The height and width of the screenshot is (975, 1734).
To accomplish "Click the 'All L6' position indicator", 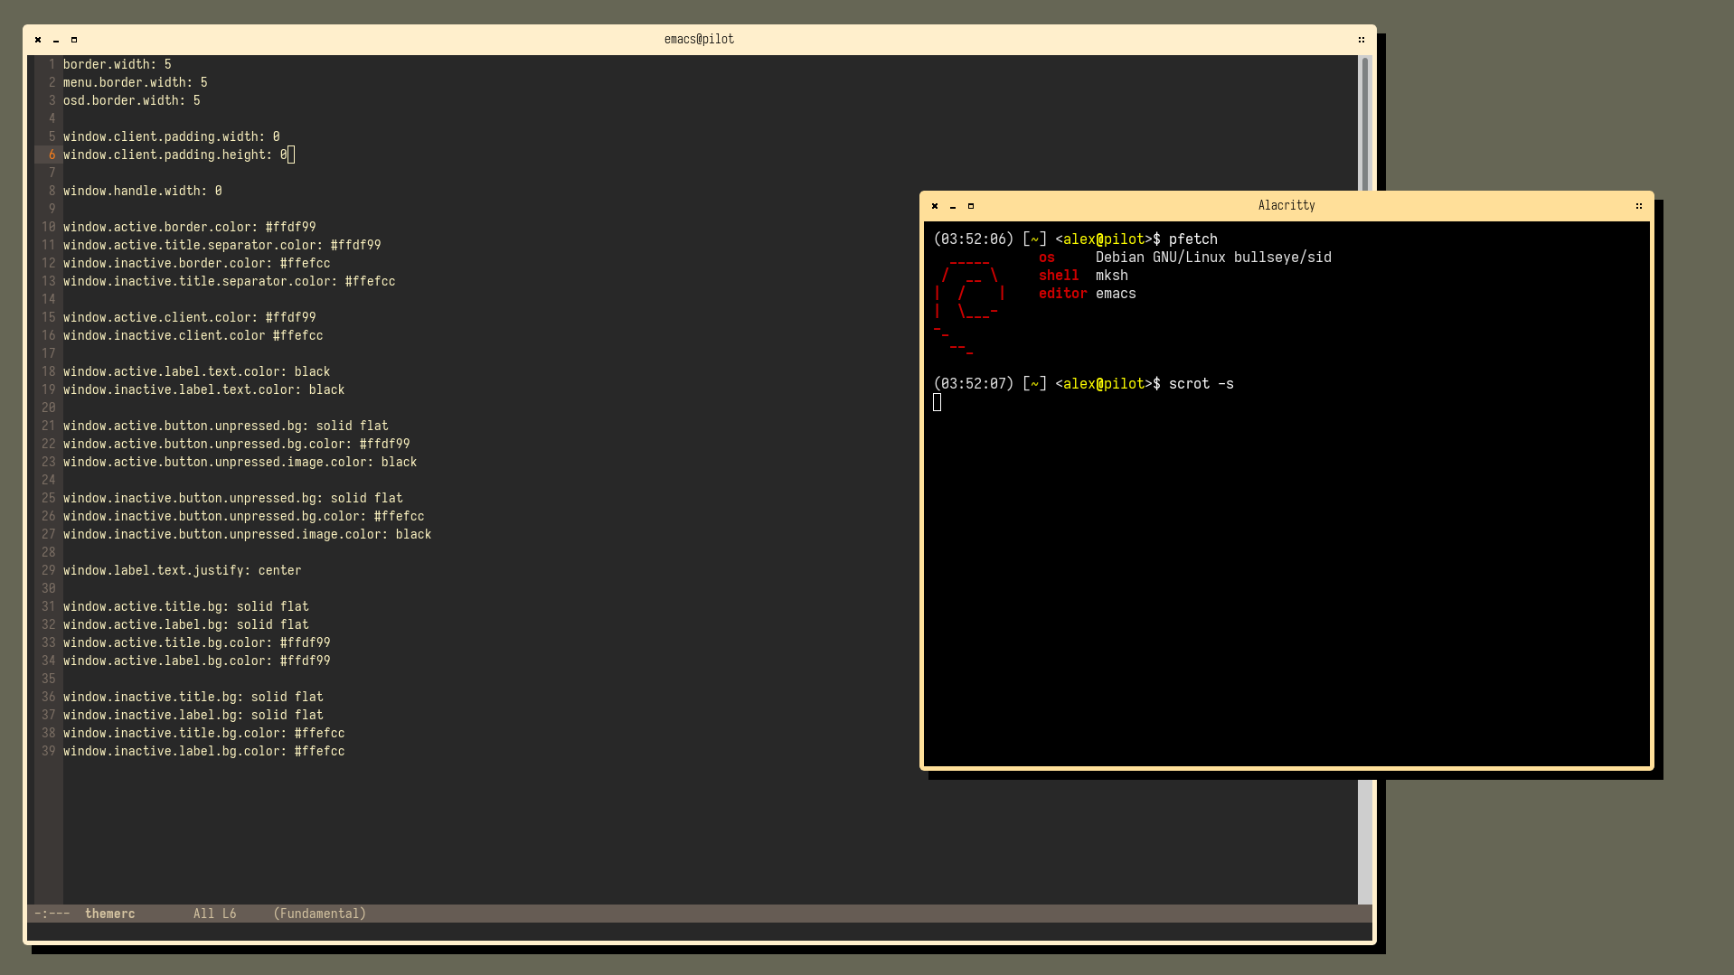I will coord(214,914).
